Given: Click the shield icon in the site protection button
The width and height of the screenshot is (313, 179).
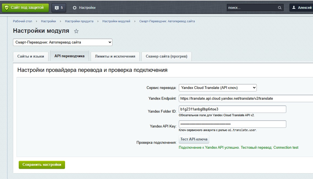Looking at the screenshot, I should [6, 8].
